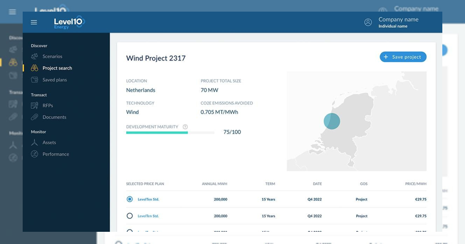Click the Documents paperclip icon

tap(35, 117)
